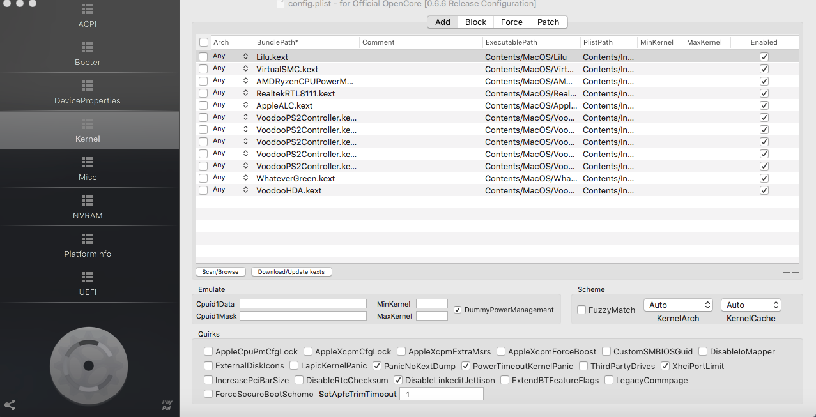The image size is (816, 417).
Task: Disable the Lilu.kext Enabled checkbox
Action: click(x=764, y=57)
